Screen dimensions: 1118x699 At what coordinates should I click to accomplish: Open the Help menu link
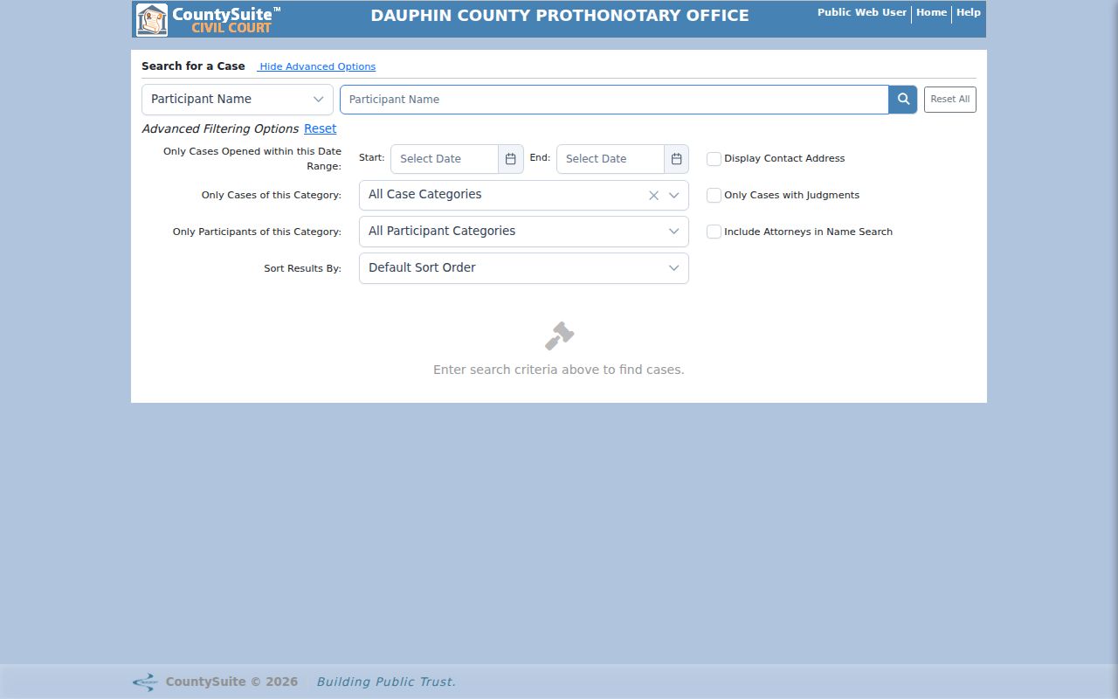pos(969,13)
